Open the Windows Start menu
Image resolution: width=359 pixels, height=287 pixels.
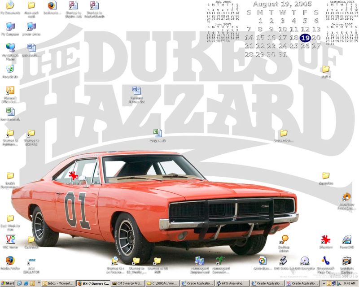click(x=8, y=283)
